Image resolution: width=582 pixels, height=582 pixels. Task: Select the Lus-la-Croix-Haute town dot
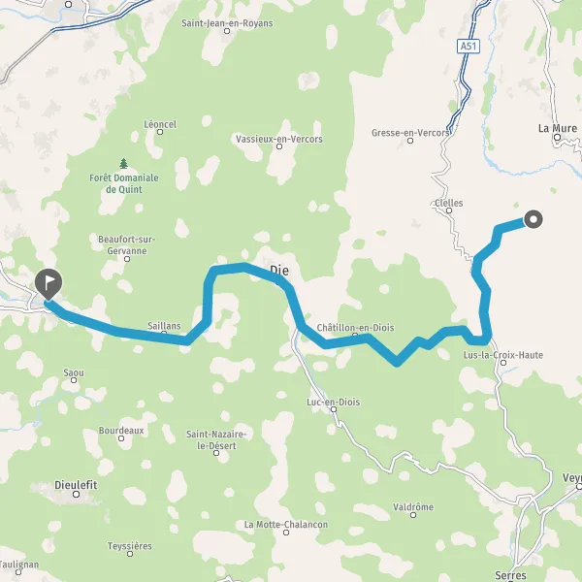pyautogui.click(x=503, y=363)
